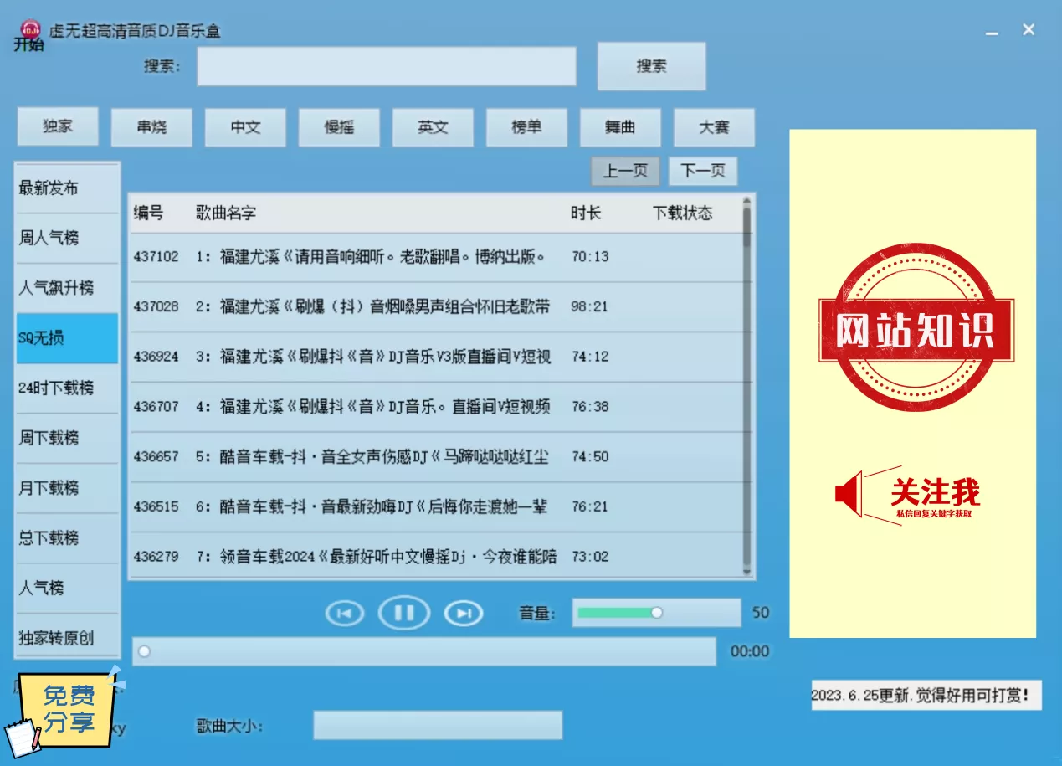Go back using 上一页 button
Image resolution: width=1062 pixels, height=766 pixels.
(x=625, y=171)
